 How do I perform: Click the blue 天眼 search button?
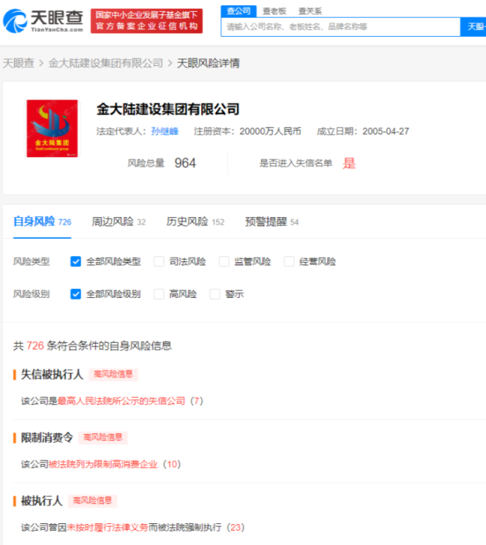[x=473, y=27]
